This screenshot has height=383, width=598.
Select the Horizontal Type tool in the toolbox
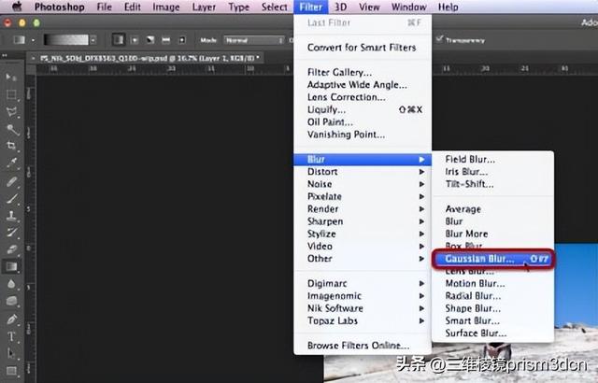click(x=10, y=336)
